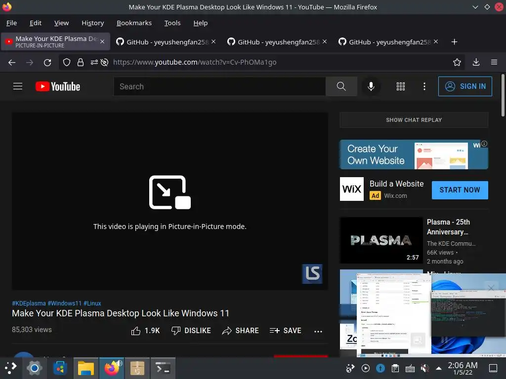Open the Tools menu
The width and height of the screenshot is (506, 379).
tap(172, 23)
